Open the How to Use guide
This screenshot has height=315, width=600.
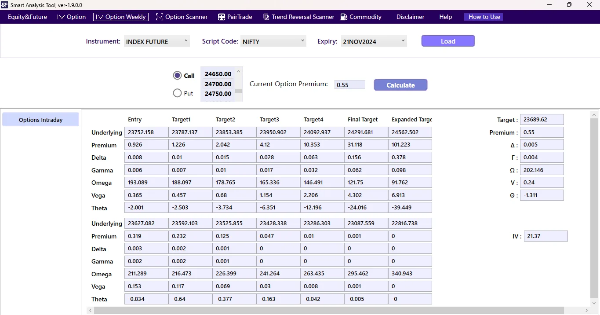[x=483, y=17]
